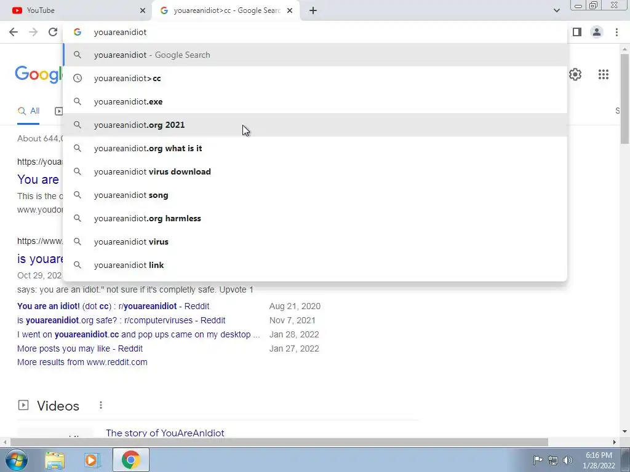Select suggestion youareanidiot.org 2021
This screenshot has height=472, width=630.
click(315, 125)
